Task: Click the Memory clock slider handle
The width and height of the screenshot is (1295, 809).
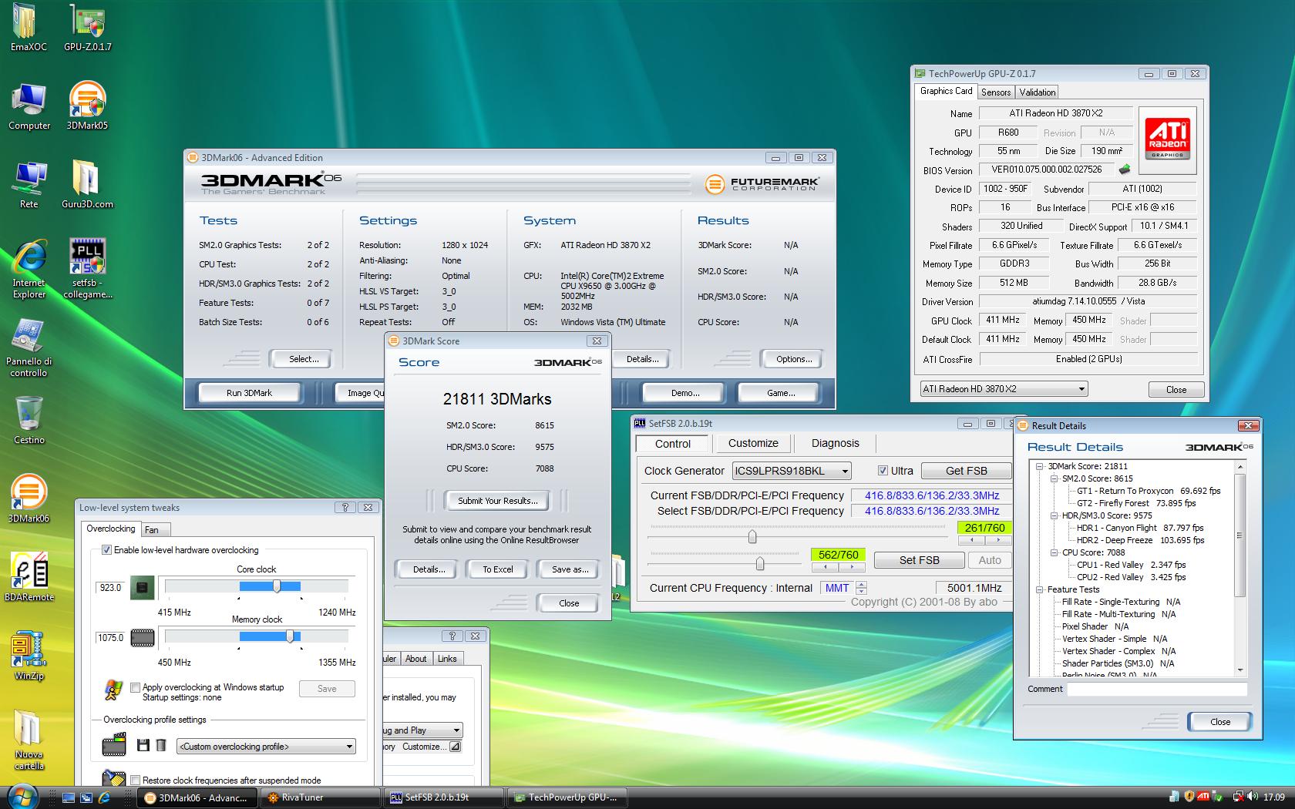Action: coord(290,637)
